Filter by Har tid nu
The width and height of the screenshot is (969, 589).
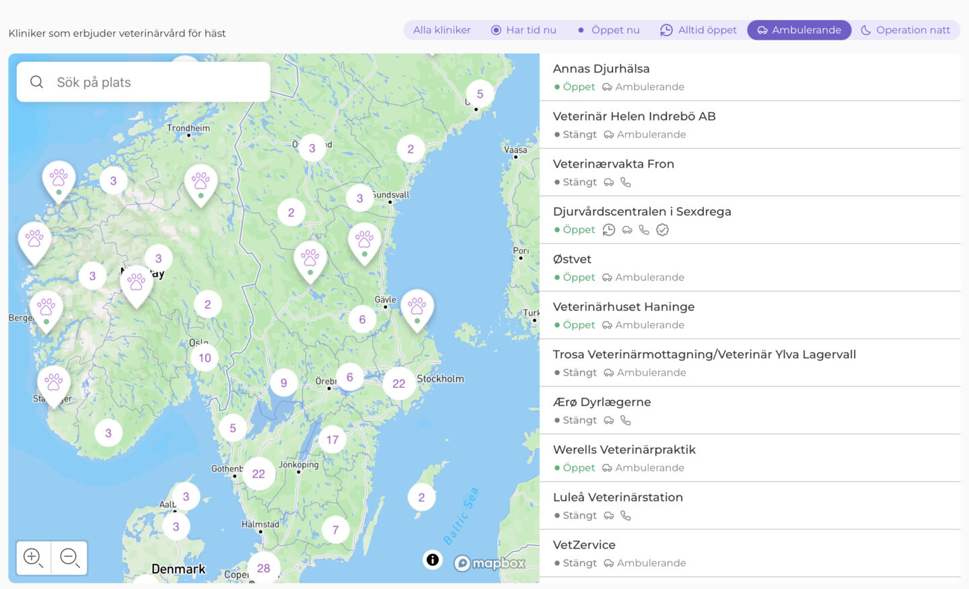tap(524, 30)
